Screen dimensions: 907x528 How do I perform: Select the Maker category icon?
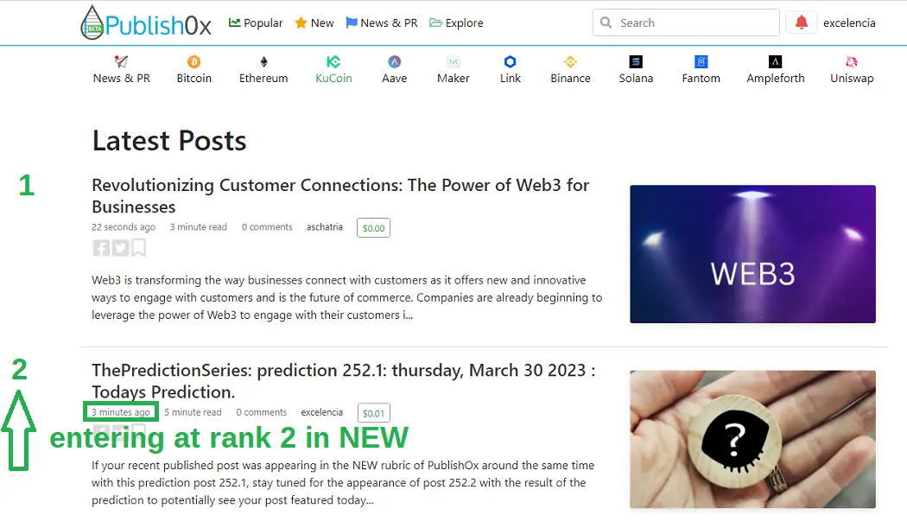pyautogui.click(x=453, y=61)
